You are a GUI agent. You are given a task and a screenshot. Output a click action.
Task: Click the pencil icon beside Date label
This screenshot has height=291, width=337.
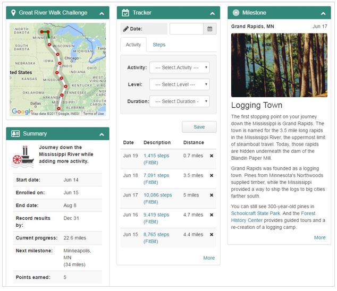coord(126,29)
